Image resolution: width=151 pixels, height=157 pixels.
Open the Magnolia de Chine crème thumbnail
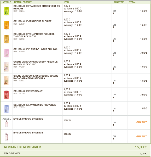pyautogui.click(x=6, y=67)
